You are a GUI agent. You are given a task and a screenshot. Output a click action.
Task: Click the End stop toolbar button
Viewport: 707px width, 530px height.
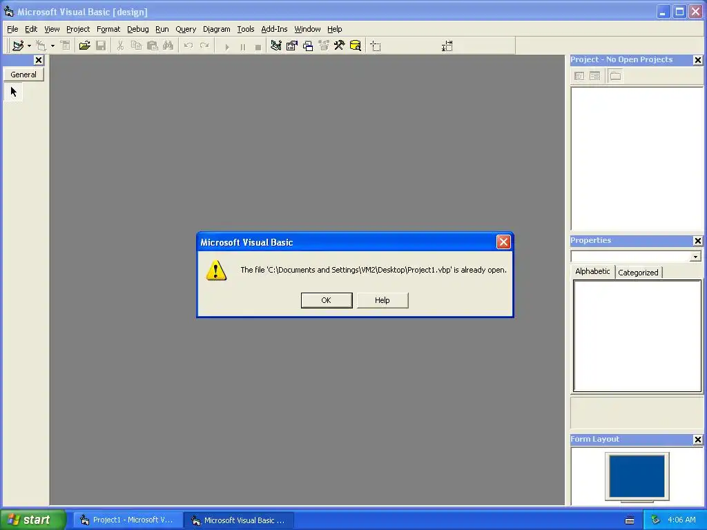tap(258, 46)
